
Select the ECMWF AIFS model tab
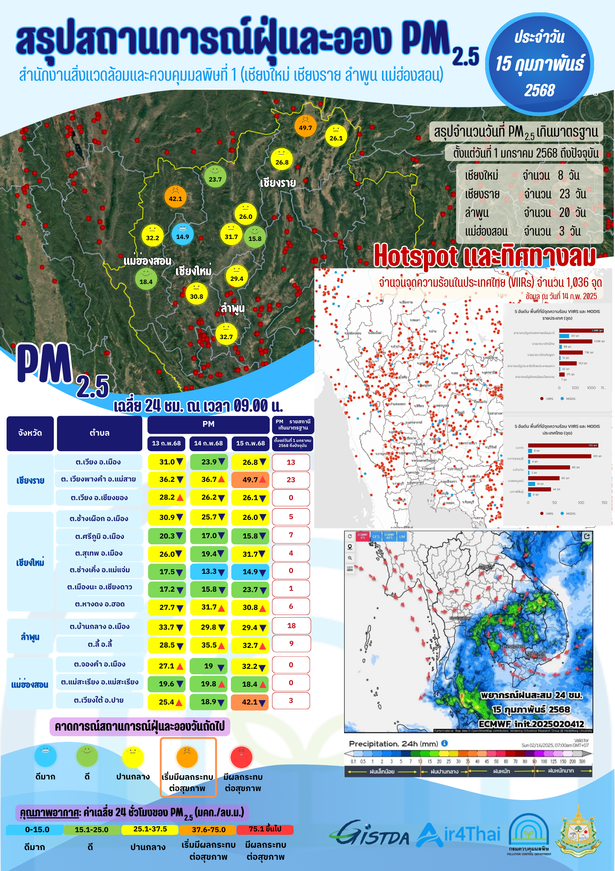pos(389,536)
